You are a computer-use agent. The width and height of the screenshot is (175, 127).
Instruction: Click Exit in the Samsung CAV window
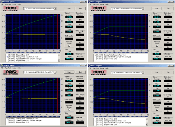(80, 72)
